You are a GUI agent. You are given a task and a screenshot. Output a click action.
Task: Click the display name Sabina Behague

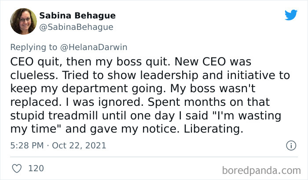pyautogui.click(x=77, y=16)
